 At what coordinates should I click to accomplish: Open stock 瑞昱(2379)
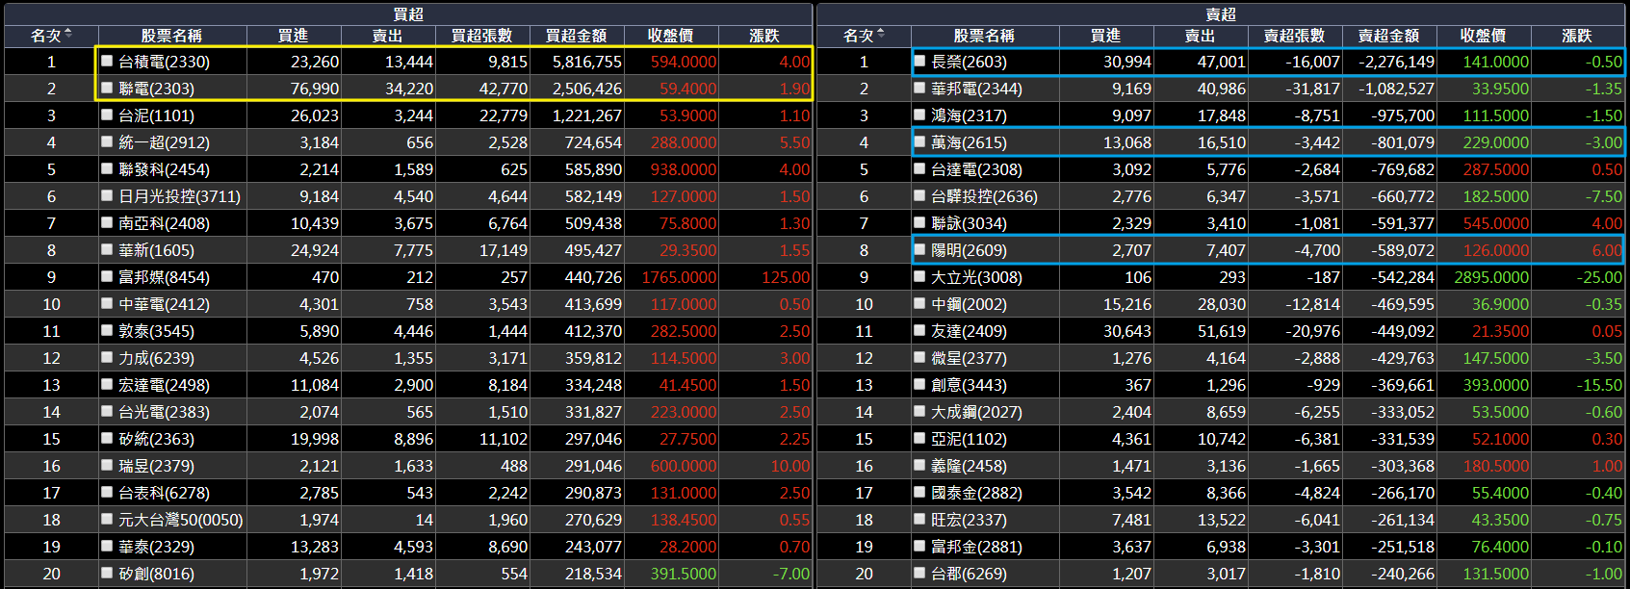pyautogui.click(x=156, y=466)
